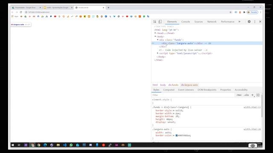Image resolution: width=273 pixels, height=153 pixels.
Task: Expand the border-style shorthand triangle
Action: (174, 110)
